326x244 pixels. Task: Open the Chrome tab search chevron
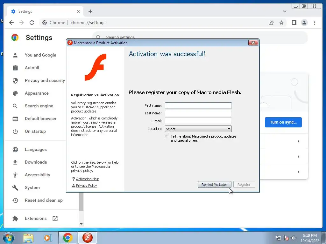point(284,11)
